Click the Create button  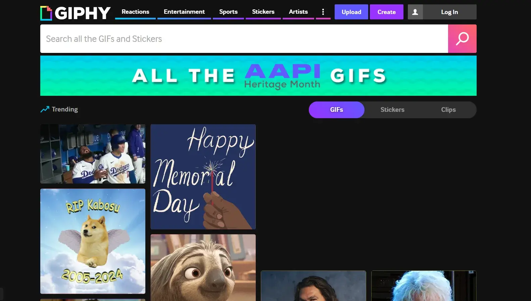(387, 12)
